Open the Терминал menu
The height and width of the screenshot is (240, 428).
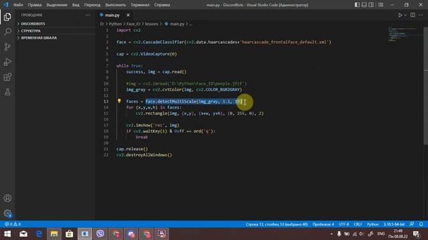140,5
